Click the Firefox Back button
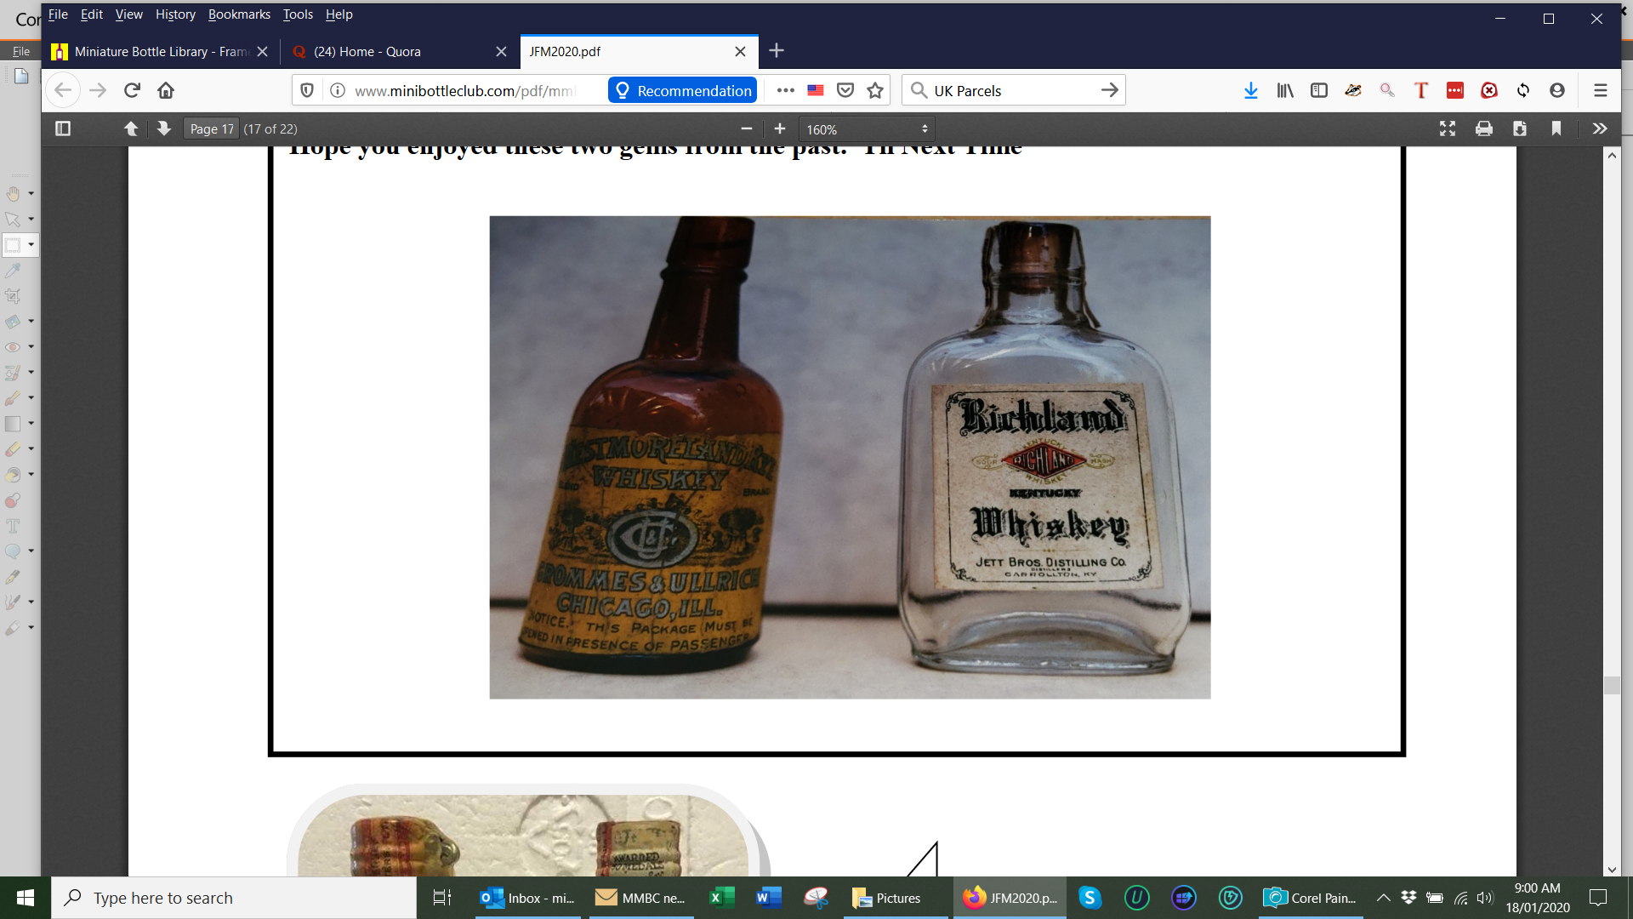 tap(63, 90)
